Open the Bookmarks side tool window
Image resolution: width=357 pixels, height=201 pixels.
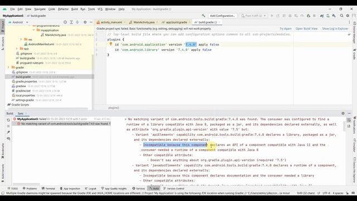(2, 151)
